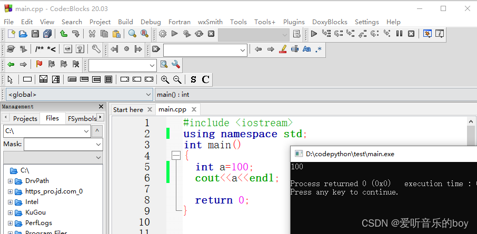
Task: Cut selection with scissors icon
Action: coord(92,34)
